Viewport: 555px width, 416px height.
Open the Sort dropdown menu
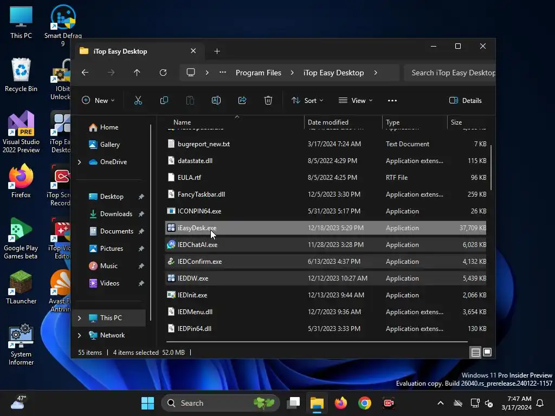tap(307, 100)
